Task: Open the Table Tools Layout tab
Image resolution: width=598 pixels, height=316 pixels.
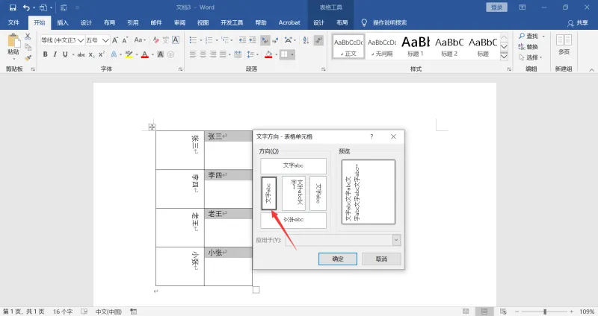Action: click(x=342, y=23)
